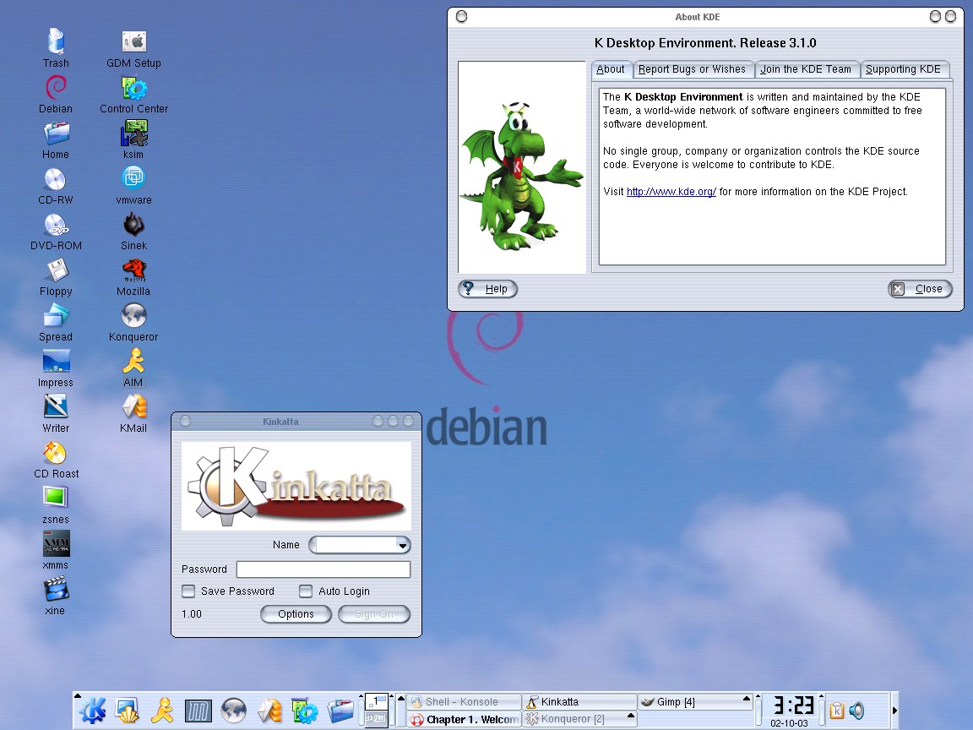Switch to the About tab
Screen dimensions: 973x730
click(611, 69)
